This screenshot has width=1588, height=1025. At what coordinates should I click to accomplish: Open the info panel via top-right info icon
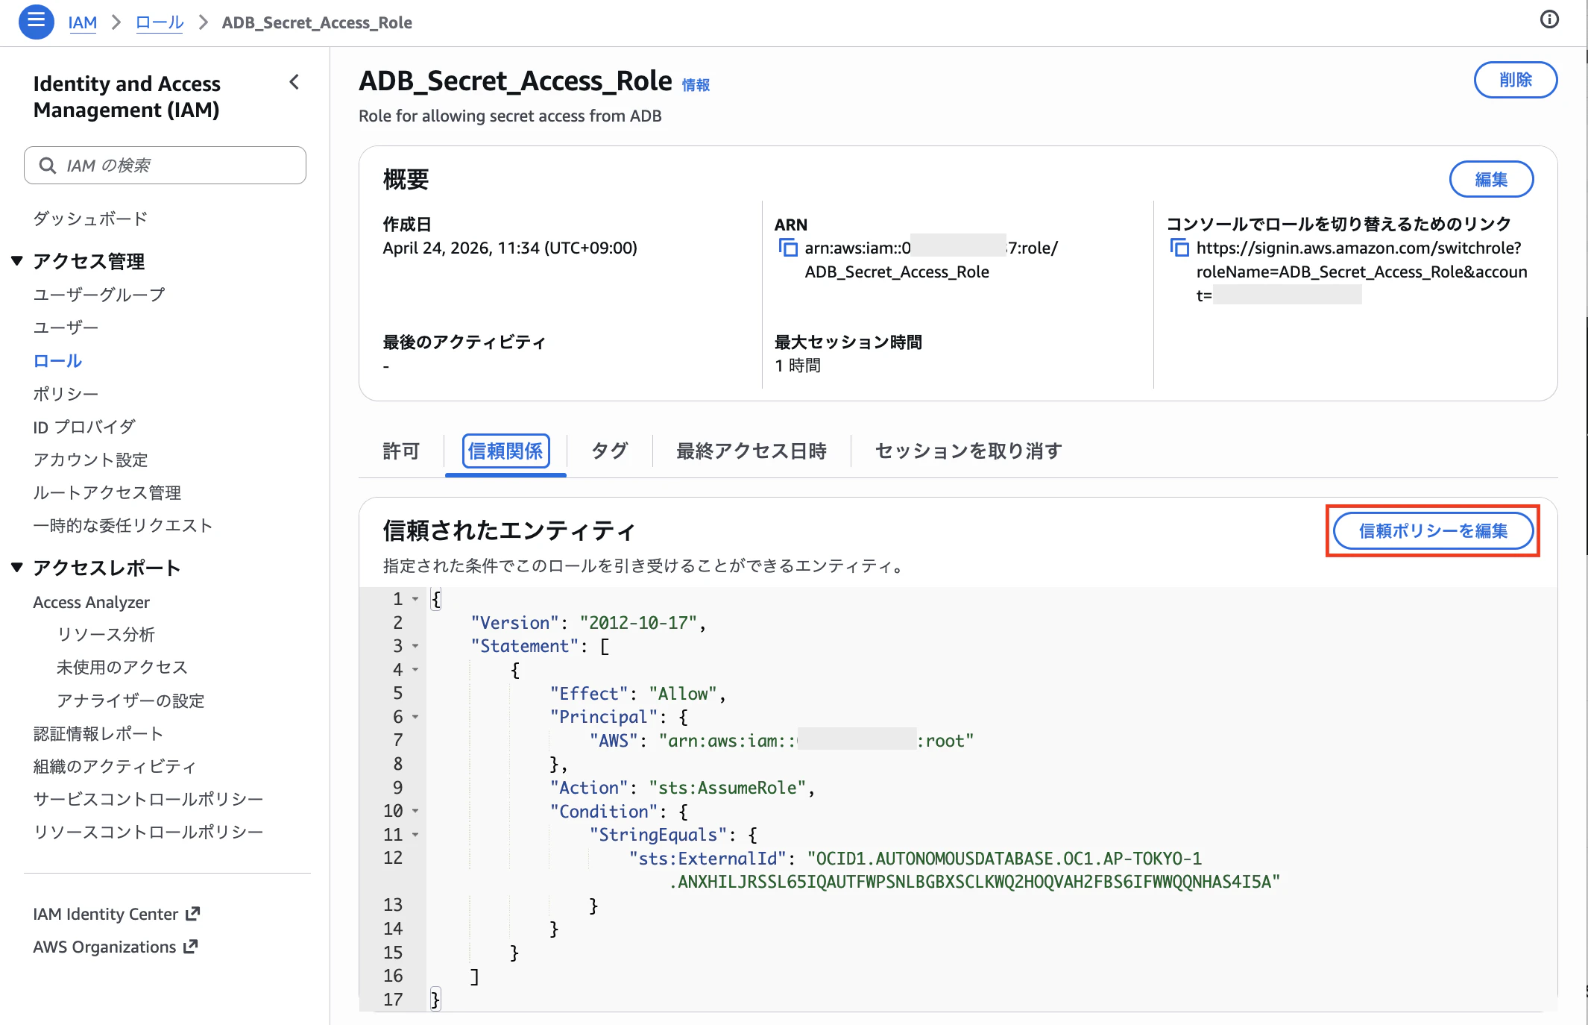(x=1549, y=19)
